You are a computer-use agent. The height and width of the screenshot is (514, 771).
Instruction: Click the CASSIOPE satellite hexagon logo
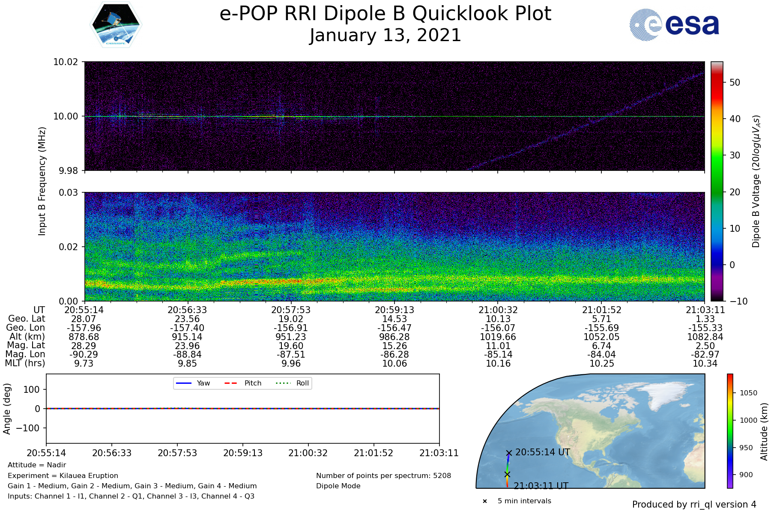tap(116, 24)
